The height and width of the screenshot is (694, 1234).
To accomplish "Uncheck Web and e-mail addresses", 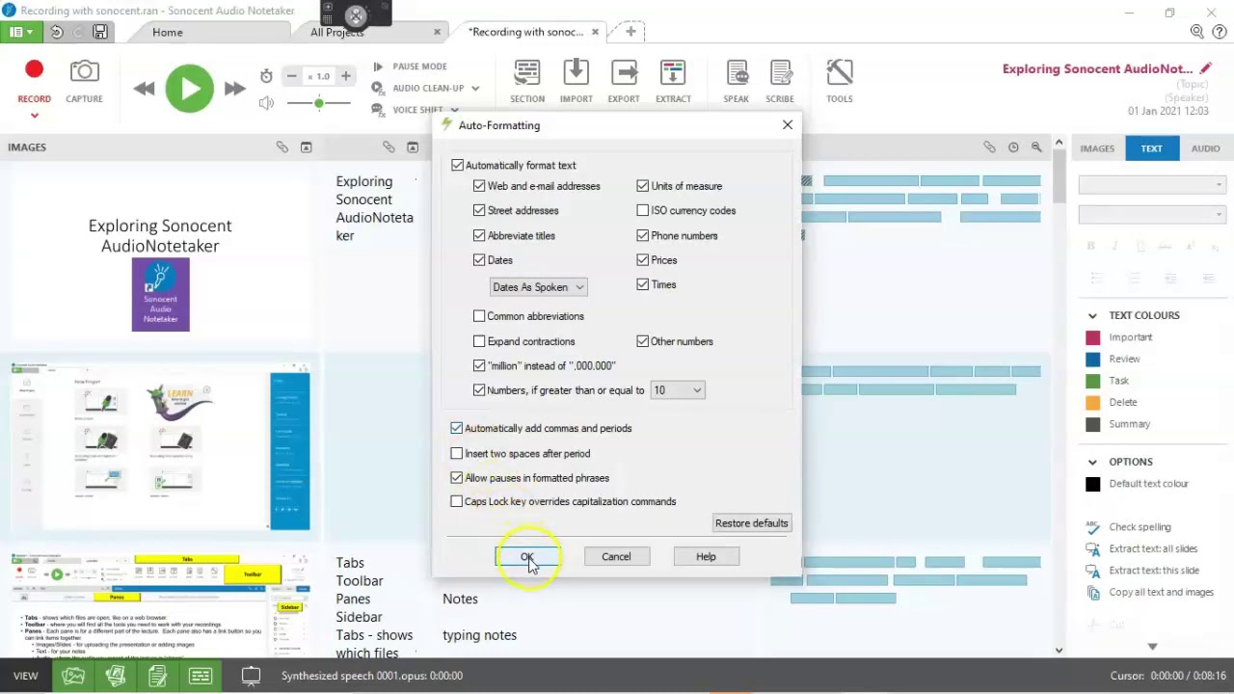I will (x=479, y=186).
